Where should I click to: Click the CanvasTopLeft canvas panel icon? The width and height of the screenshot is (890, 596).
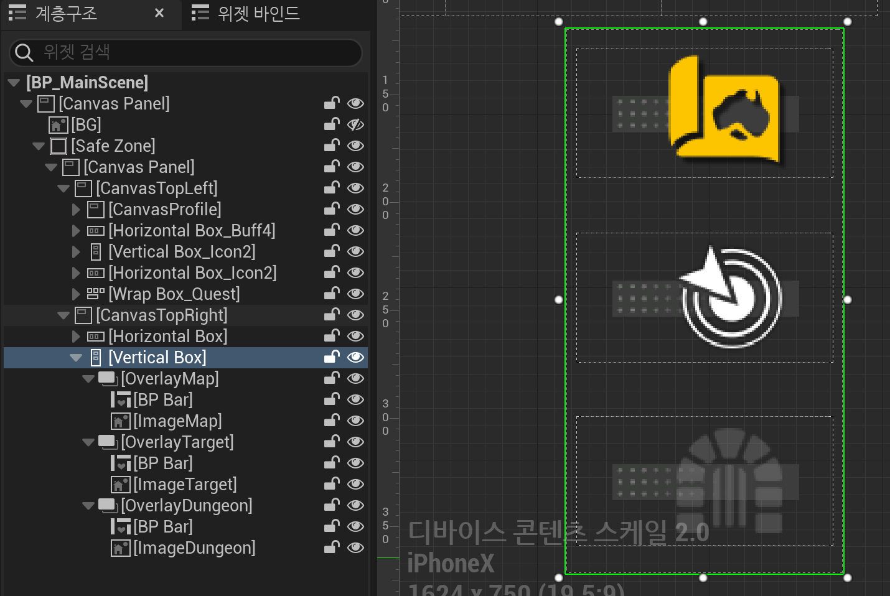(83, 189)
